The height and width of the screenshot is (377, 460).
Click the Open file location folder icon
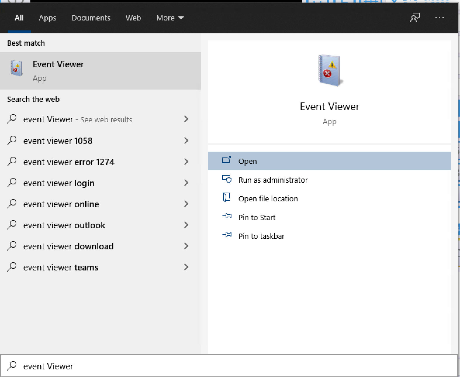(x=226, y=198)
